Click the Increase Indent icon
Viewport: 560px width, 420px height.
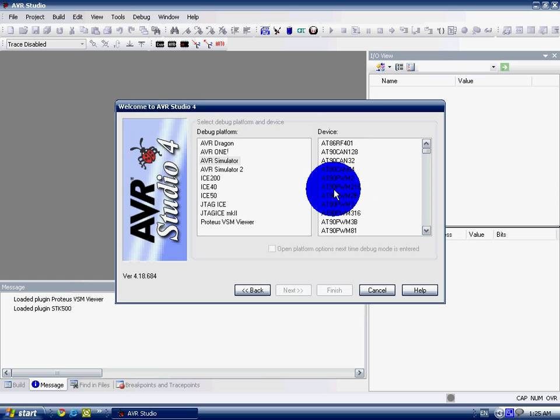pos(235,30)
